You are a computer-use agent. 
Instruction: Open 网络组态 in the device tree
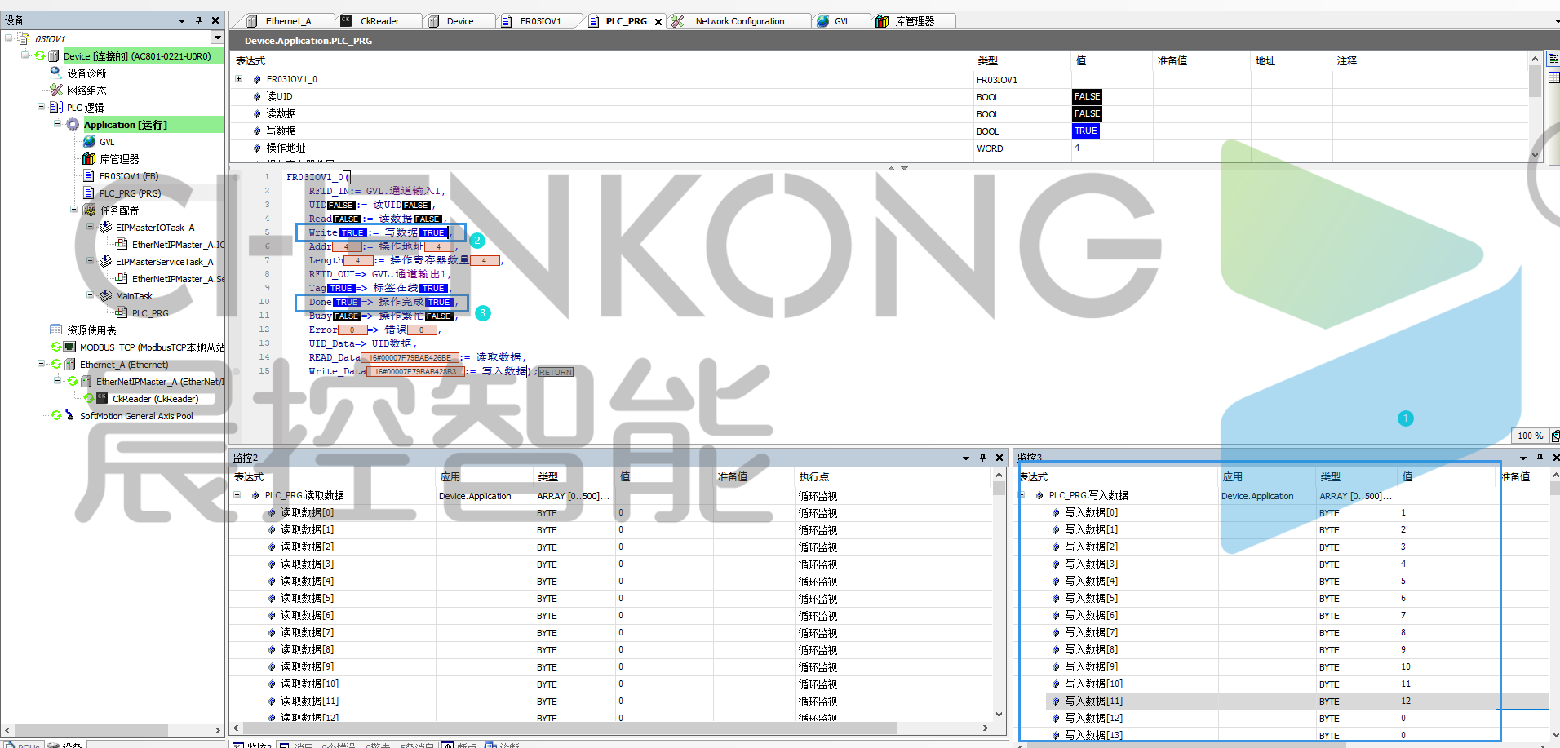click(86, 91)
